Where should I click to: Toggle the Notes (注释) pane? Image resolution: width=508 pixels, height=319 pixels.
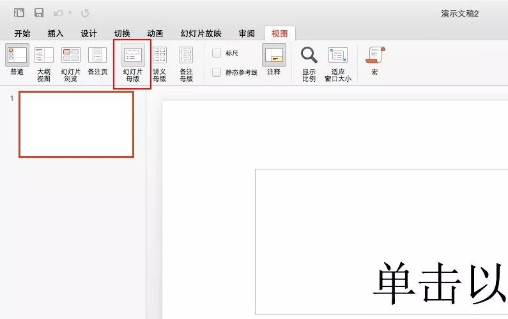(273, 61)
